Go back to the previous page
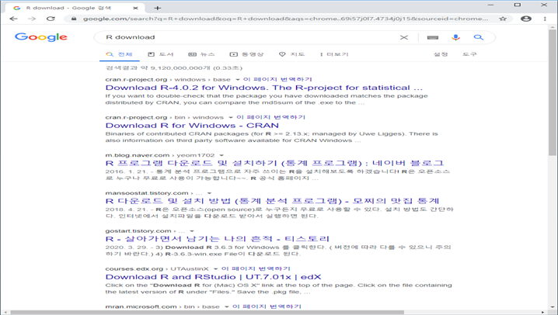 point(13,19)
